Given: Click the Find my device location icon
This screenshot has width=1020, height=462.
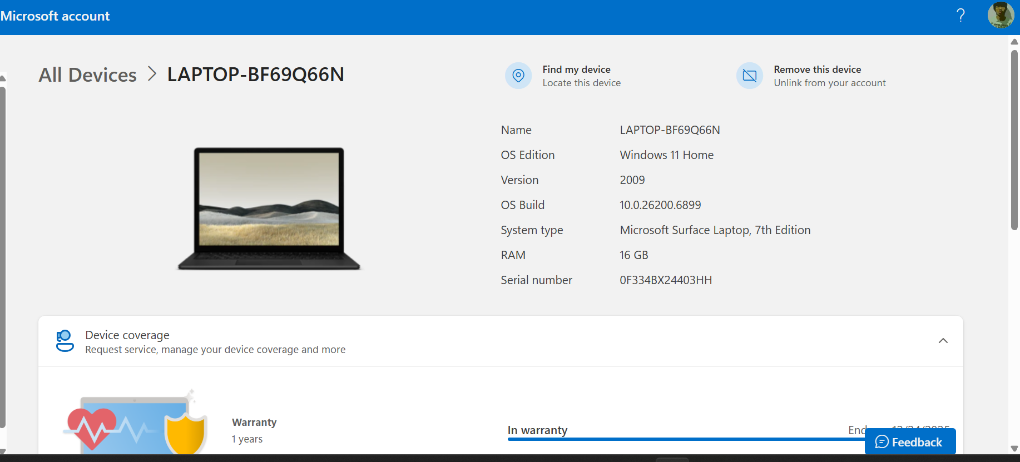Looking at the screenshot, I should [518, 76].
